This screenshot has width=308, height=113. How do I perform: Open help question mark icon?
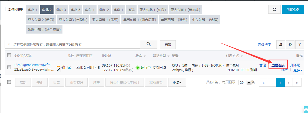tap(300, 45)
